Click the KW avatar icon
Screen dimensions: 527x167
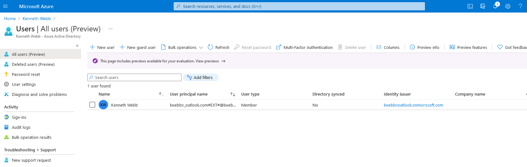pyautogui.click(x=103, y=105)
